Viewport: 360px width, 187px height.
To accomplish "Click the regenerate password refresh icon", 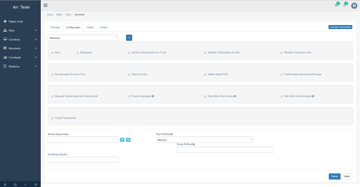I will click(128, 140).
